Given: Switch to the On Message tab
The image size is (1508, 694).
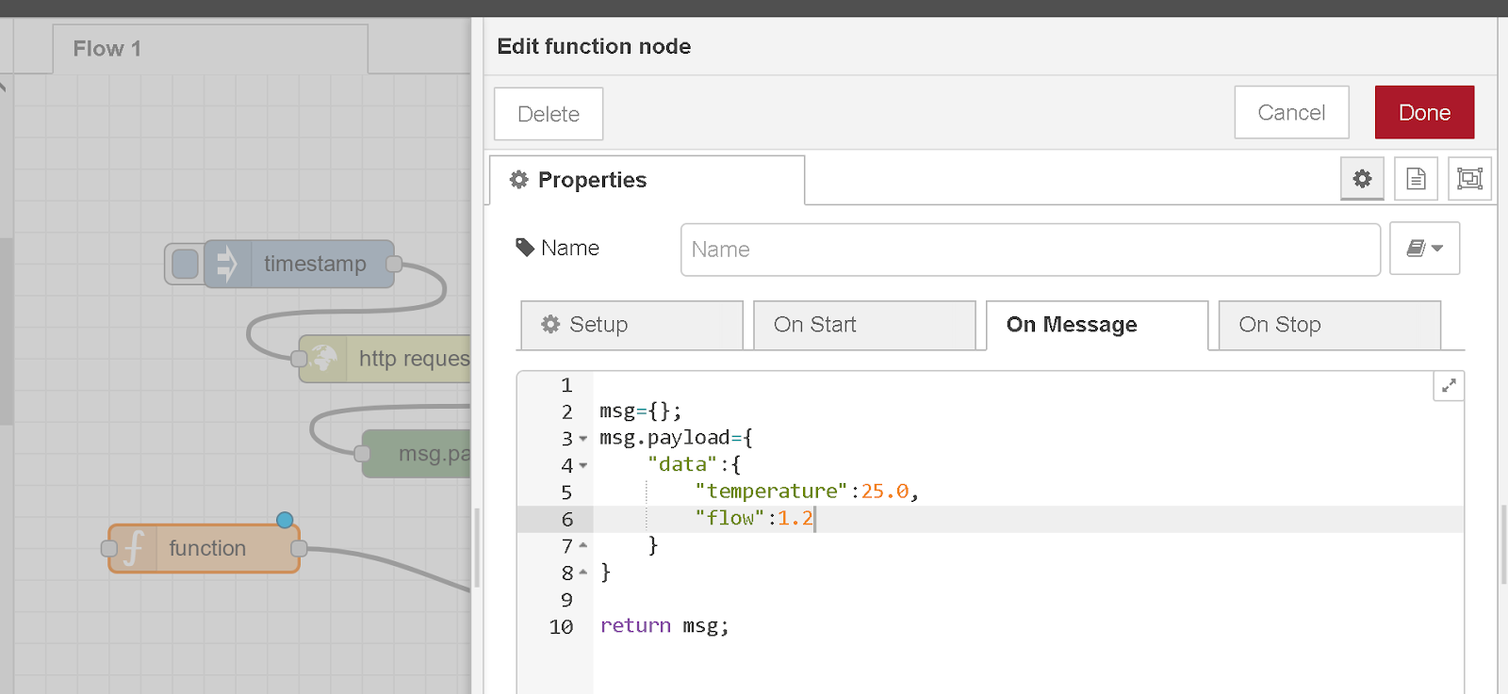Looking at the screenshot, I should click(x=1097, y=325).
